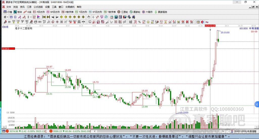Click the black right arrow icon
The image size is (259, 139).
coord(57,17)
